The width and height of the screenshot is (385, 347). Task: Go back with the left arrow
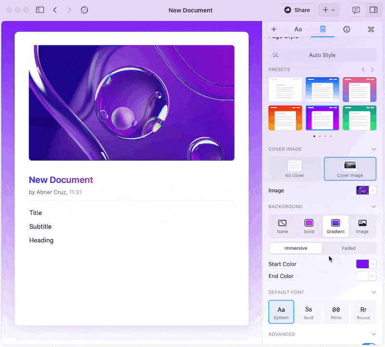click(55, 10)
